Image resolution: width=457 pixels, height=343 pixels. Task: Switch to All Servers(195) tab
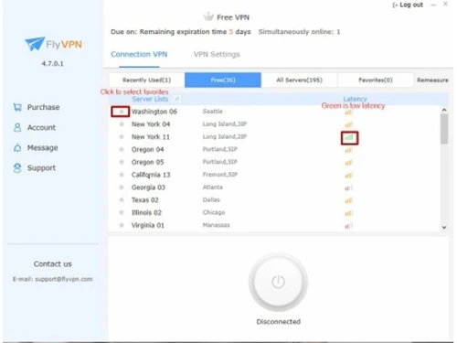click(299, 80)
